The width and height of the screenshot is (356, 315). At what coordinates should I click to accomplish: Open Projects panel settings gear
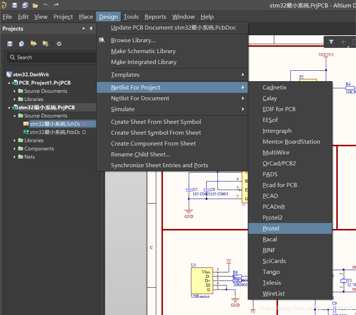point(59,44)
